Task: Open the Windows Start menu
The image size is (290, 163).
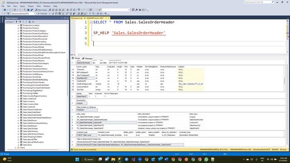Action: pos(77,159)
